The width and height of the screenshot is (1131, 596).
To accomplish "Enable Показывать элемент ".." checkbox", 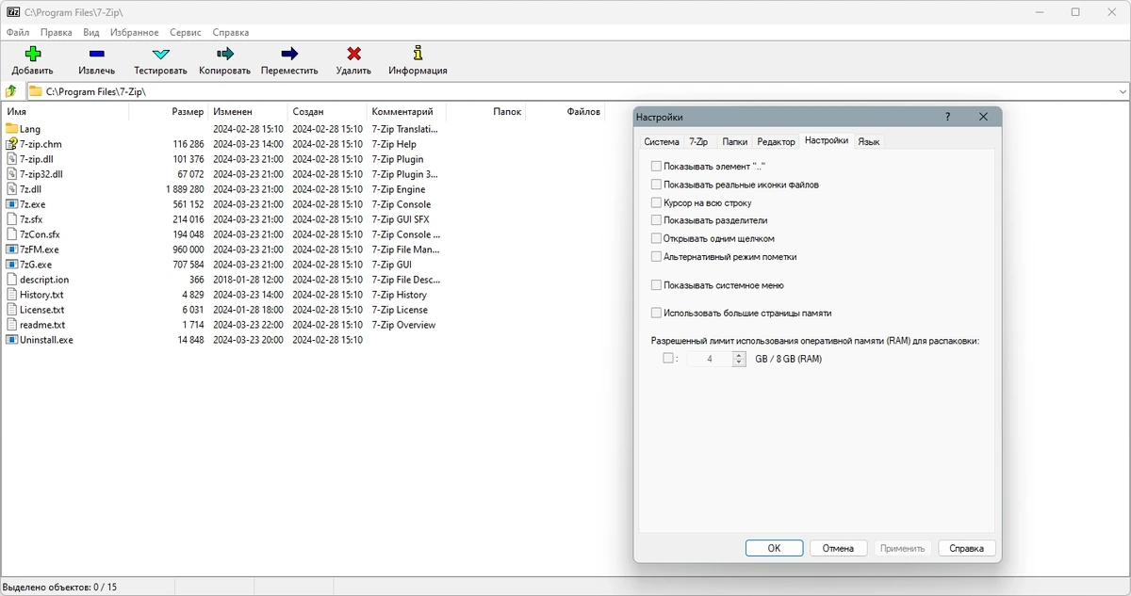I will [656, 167].
